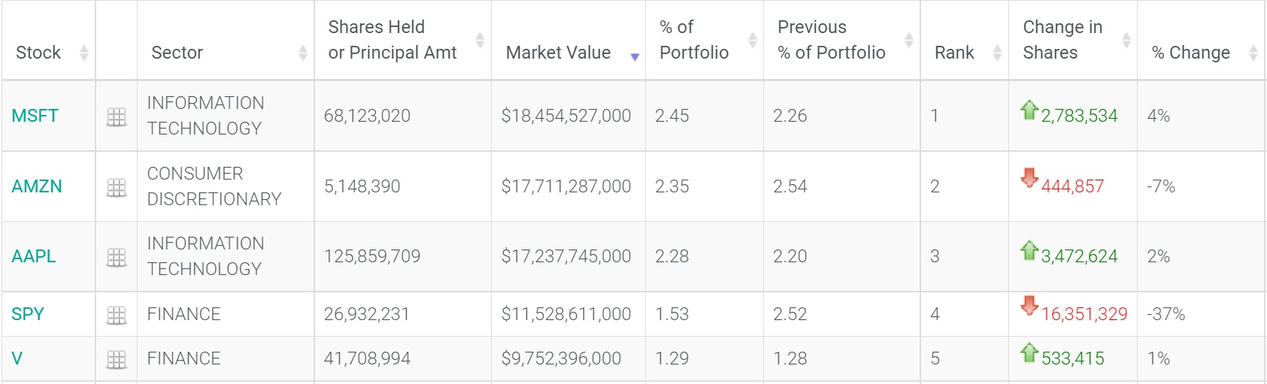
Task: Open the grid icon beside SPY
Action: click(x=117, y=316)
